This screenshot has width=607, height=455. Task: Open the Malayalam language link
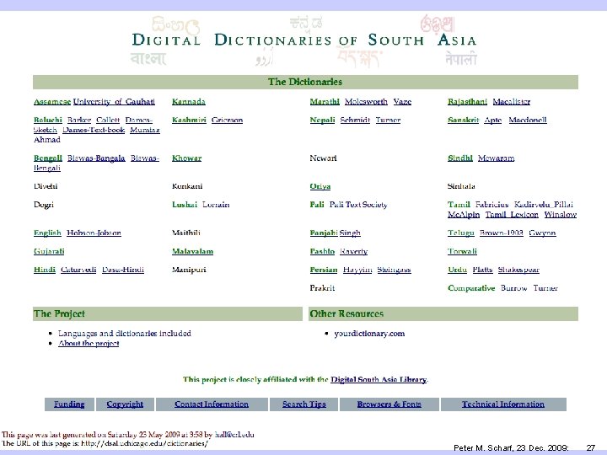click(193, 251)
